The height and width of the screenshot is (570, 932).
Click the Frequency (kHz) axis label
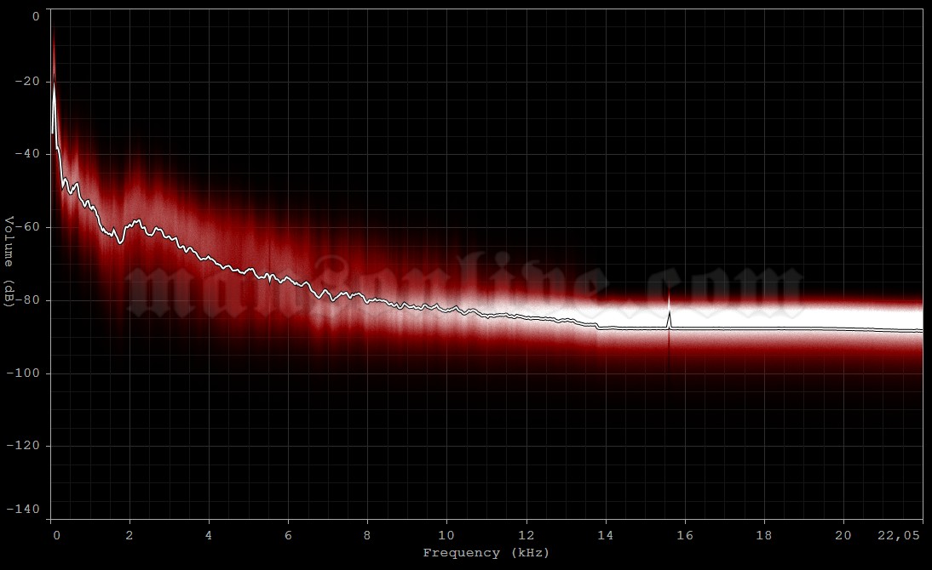(x=488, y=553)
